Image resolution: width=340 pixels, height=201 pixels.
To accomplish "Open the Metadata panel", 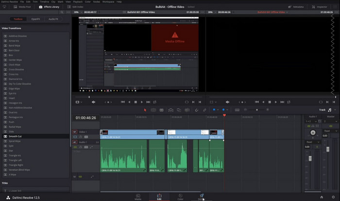I will [x=296, y=7].
